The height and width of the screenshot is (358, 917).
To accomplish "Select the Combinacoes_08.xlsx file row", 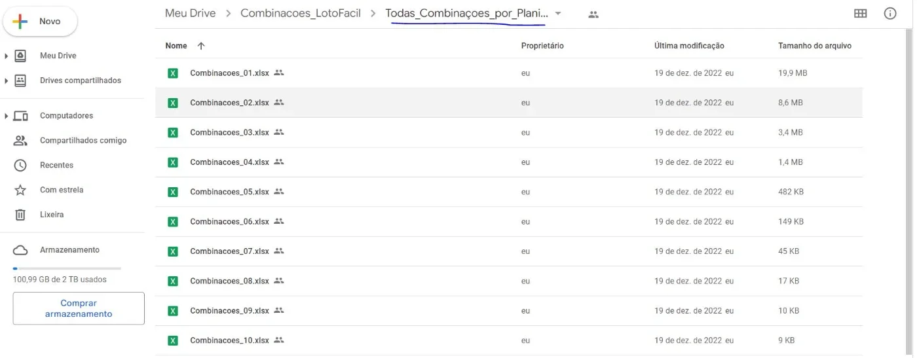I will (x=508, y=281).
